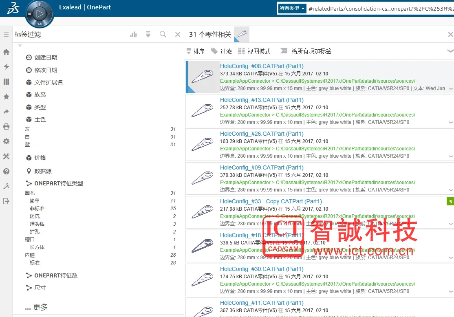Open the 所有类型 type dropdown
This screenshot has height=317, width=454.
click(x=291, y=8)
